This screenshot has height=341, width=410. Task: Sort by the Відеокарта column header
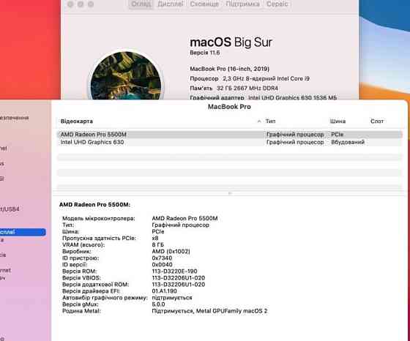77,121
